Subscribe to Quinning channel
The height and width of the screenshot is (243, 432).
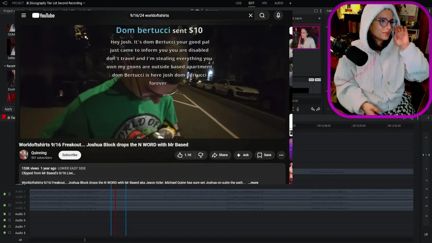(70, 155)
